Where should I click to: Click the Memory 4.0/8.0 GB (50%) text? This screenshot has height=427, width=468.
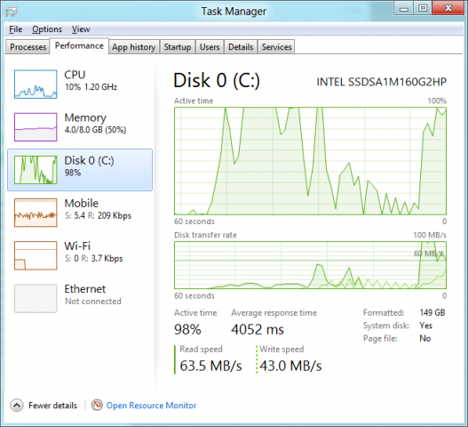[x=95, y=130]
